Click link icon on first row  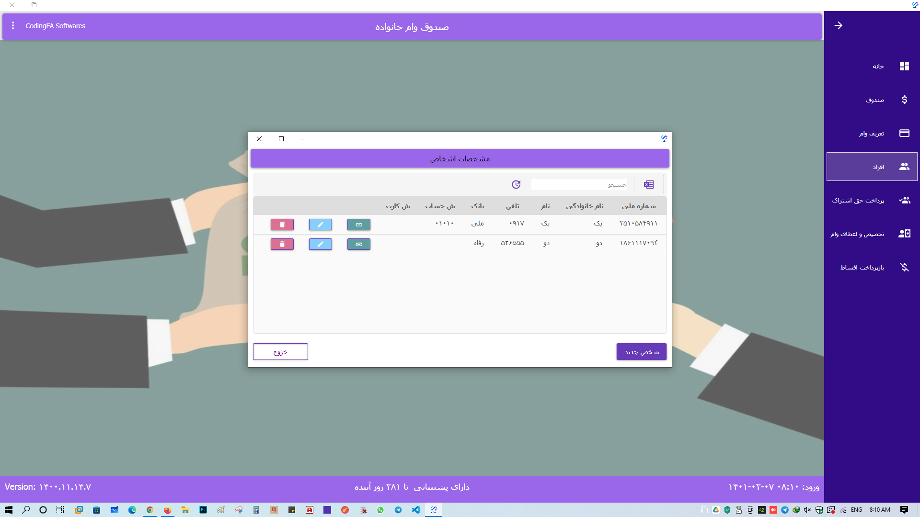359,225
